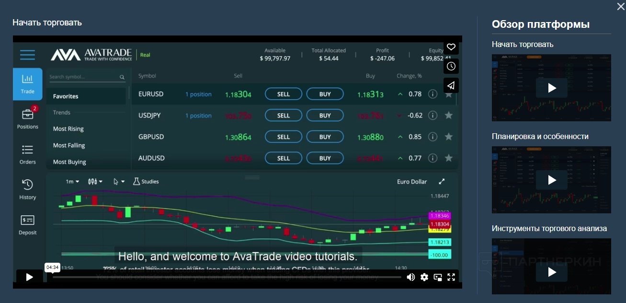This screenshot has width=626, height=303.
Task: Click 'Планировка и особенности' sidebar title
Action: coord(540,136)
